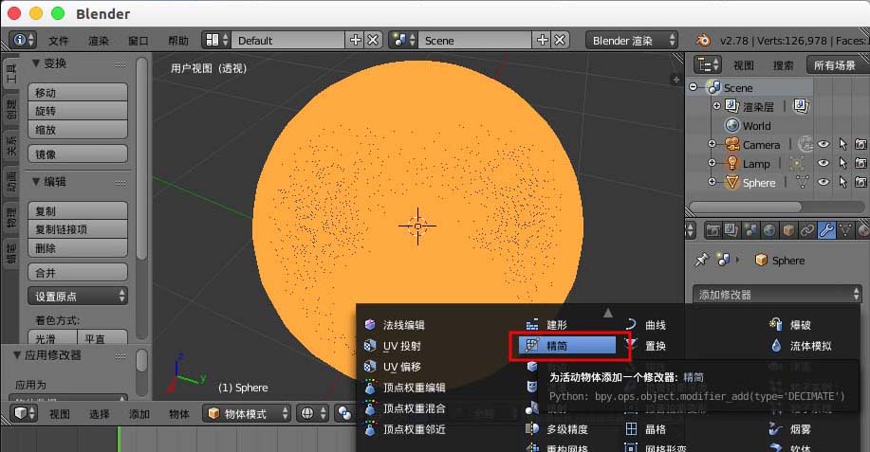Viewport: 870px width, 452px height.
Task: Open the 窗口 menu
Action: [139, 41]
